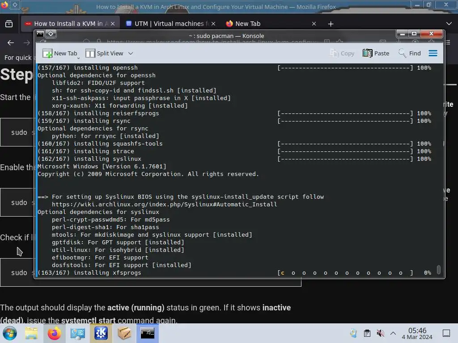Click the Firefox taskbar icon
Image resolution: width=458 pixels, height=343 pixels.
pos(54,333)
